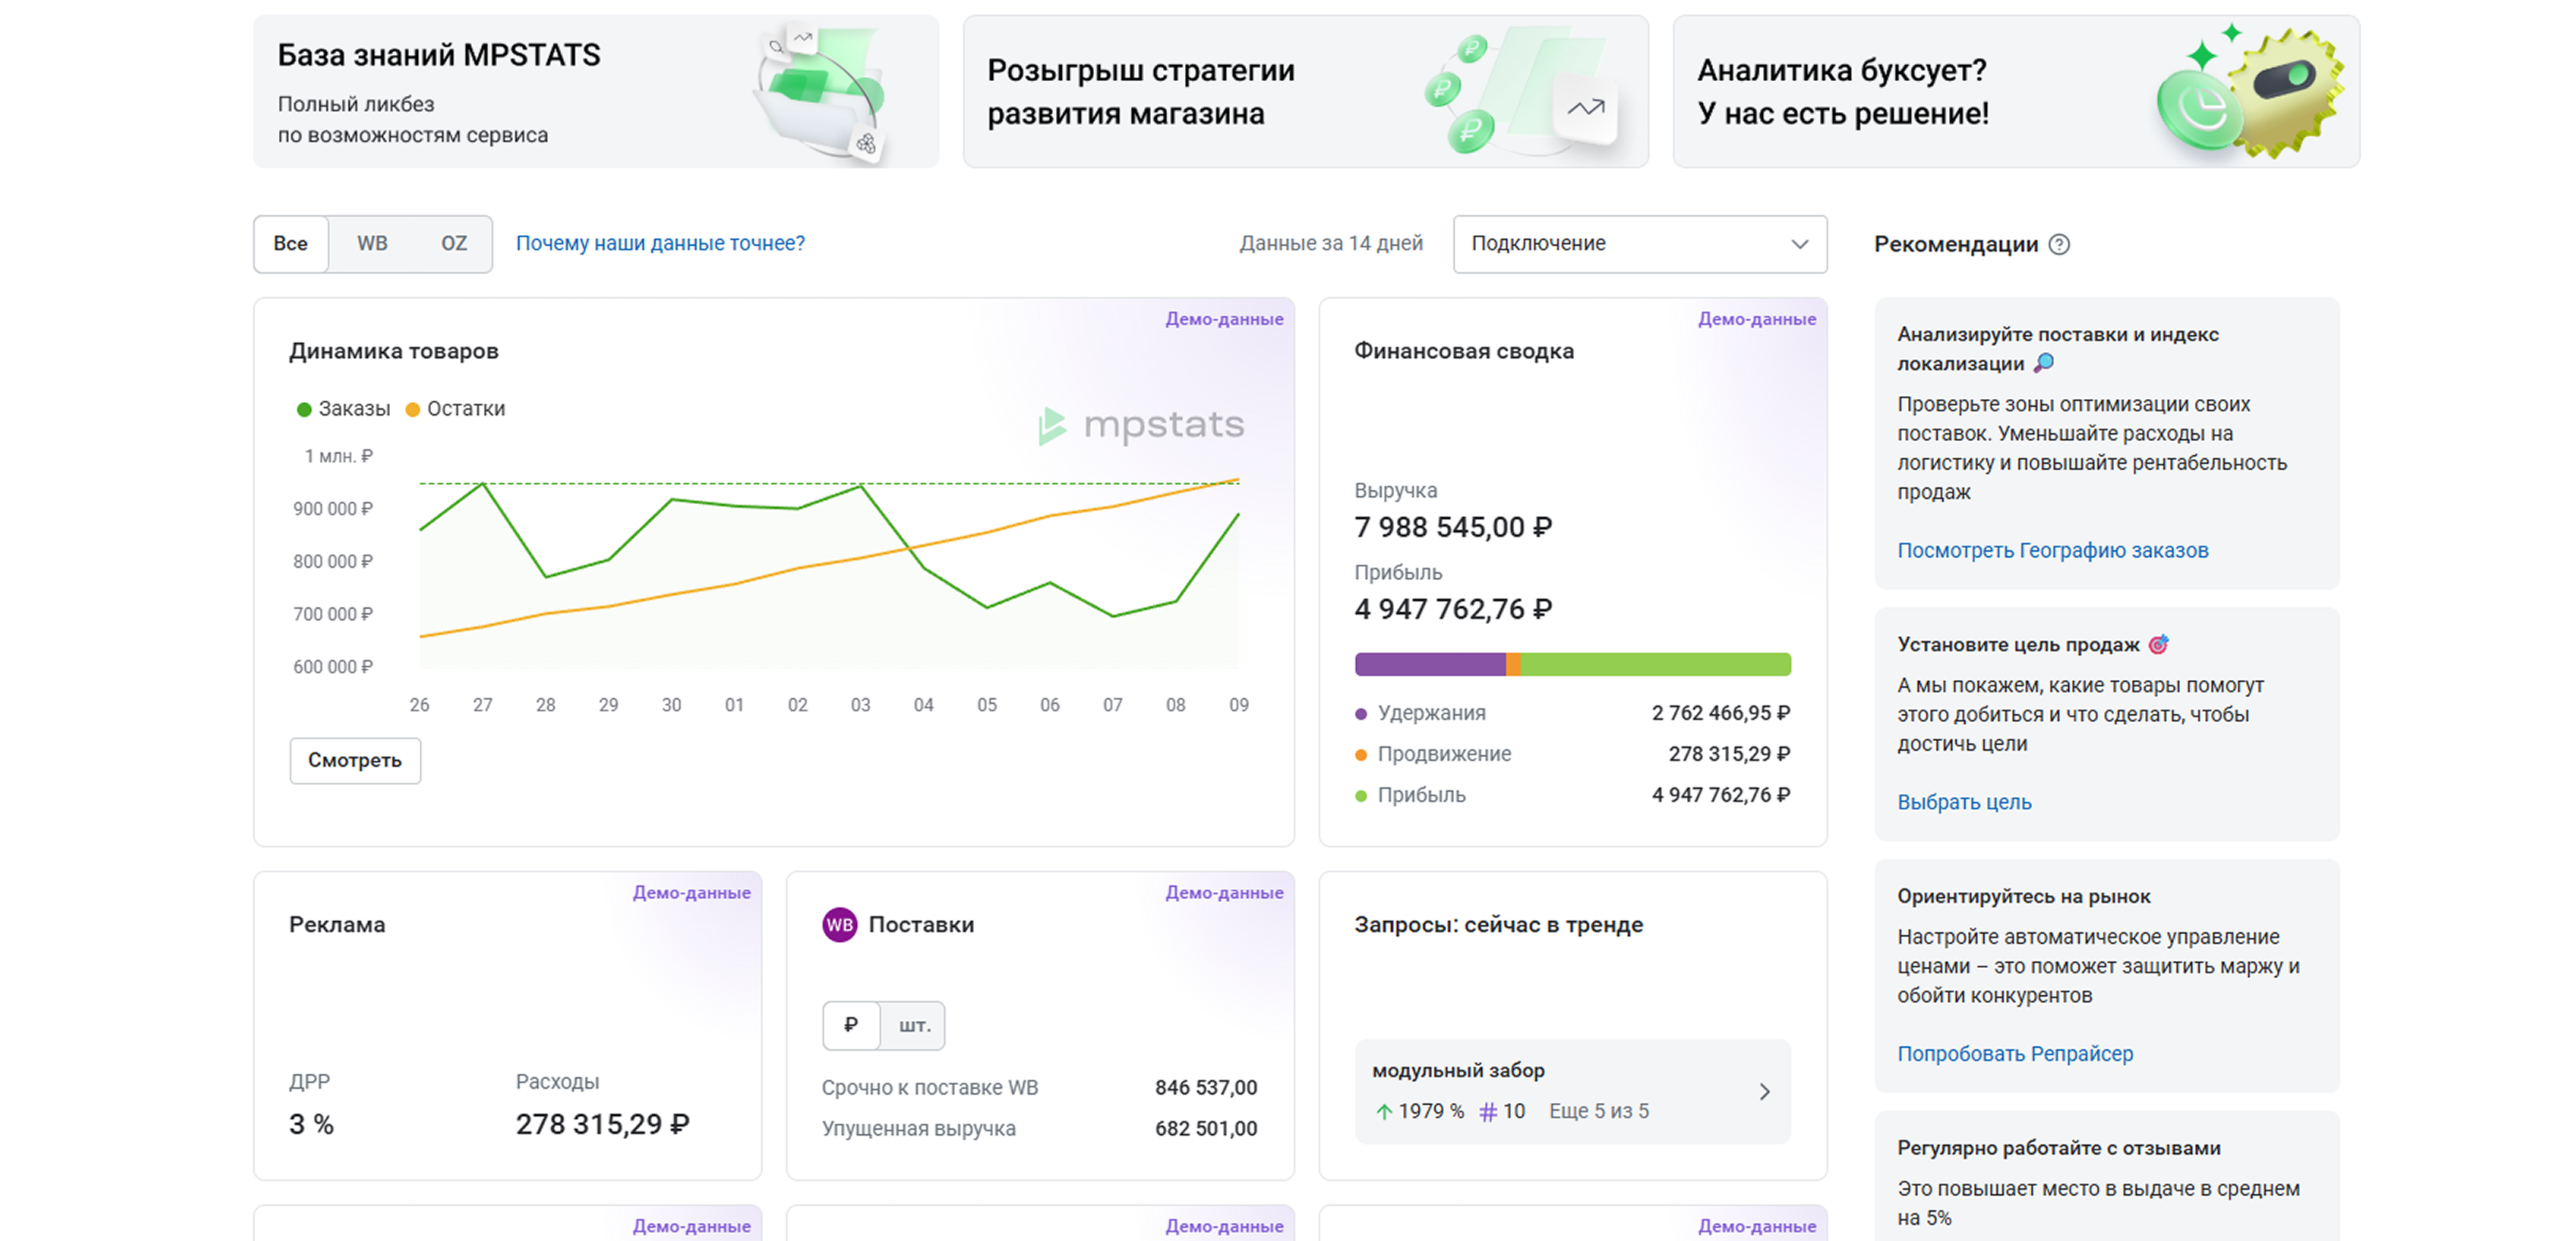Open the База знаний MPSTATS banner

[596, 92]
